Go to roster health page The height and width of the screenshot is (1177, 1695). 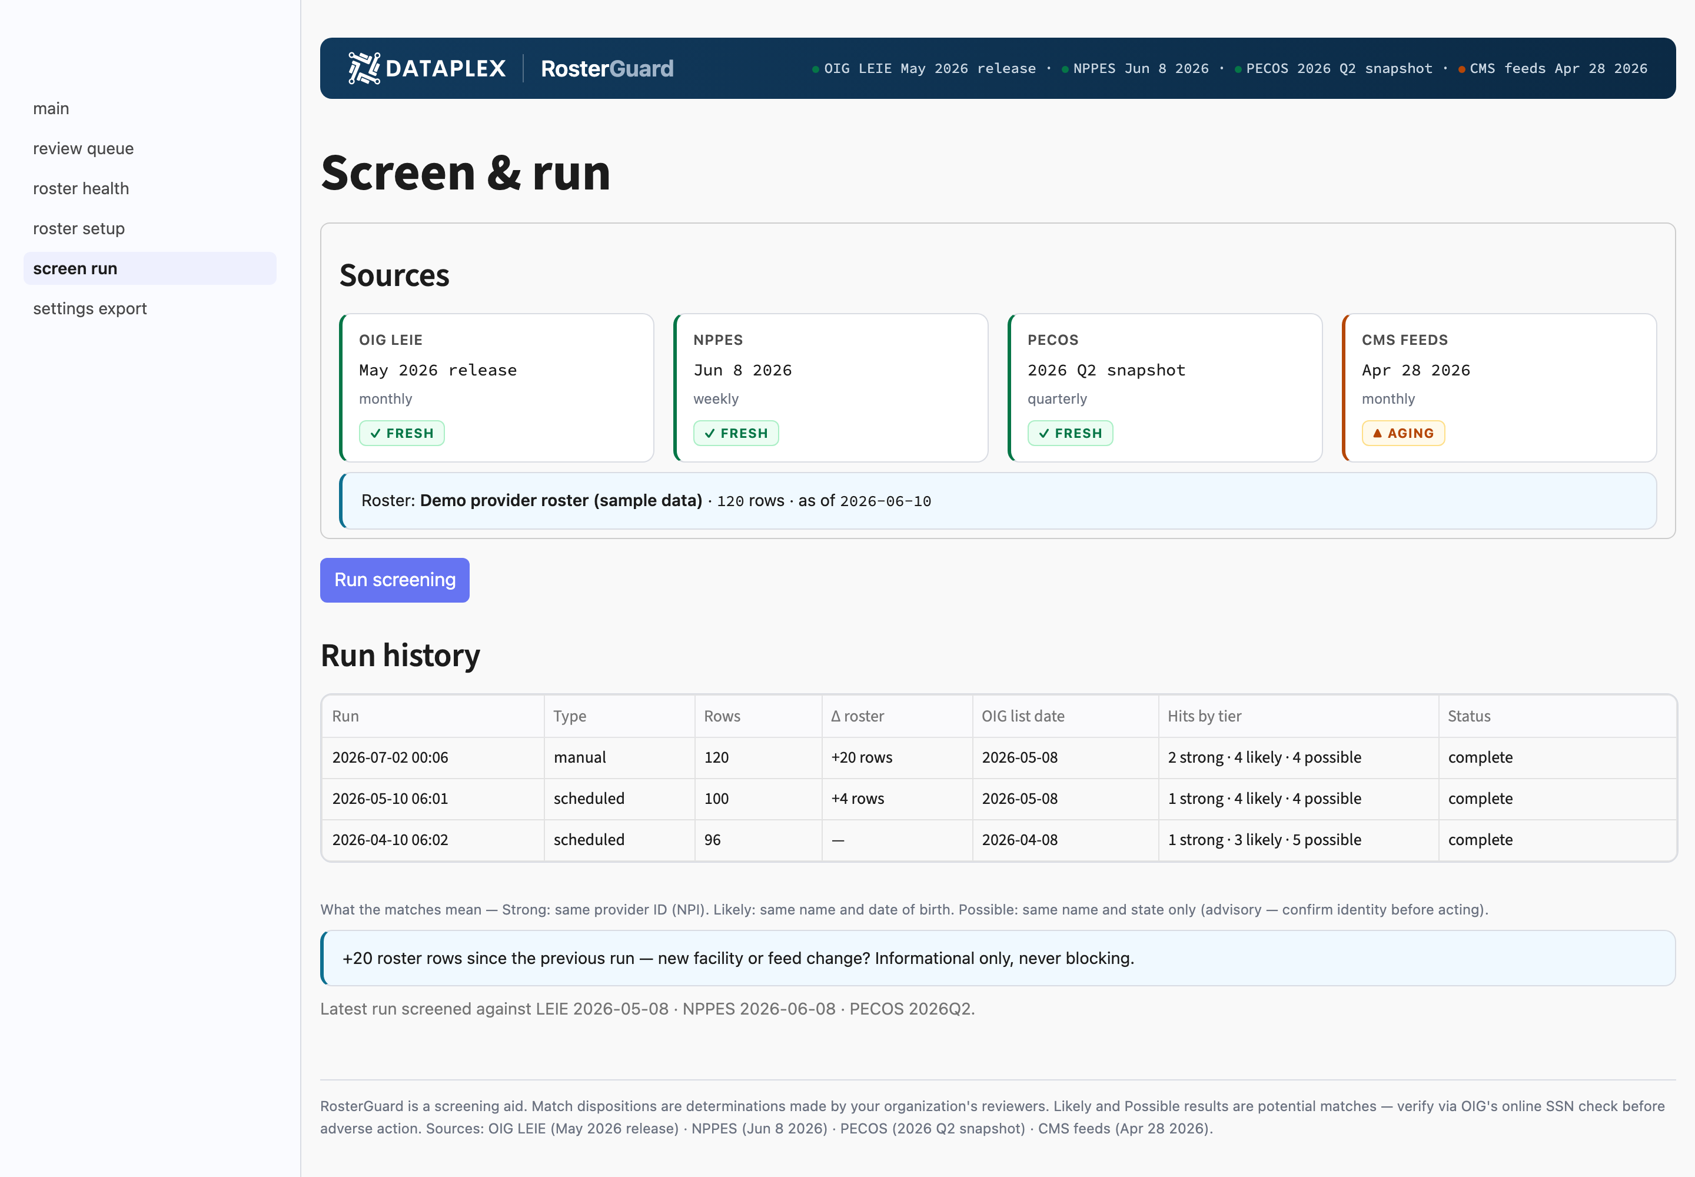(149, 188)
